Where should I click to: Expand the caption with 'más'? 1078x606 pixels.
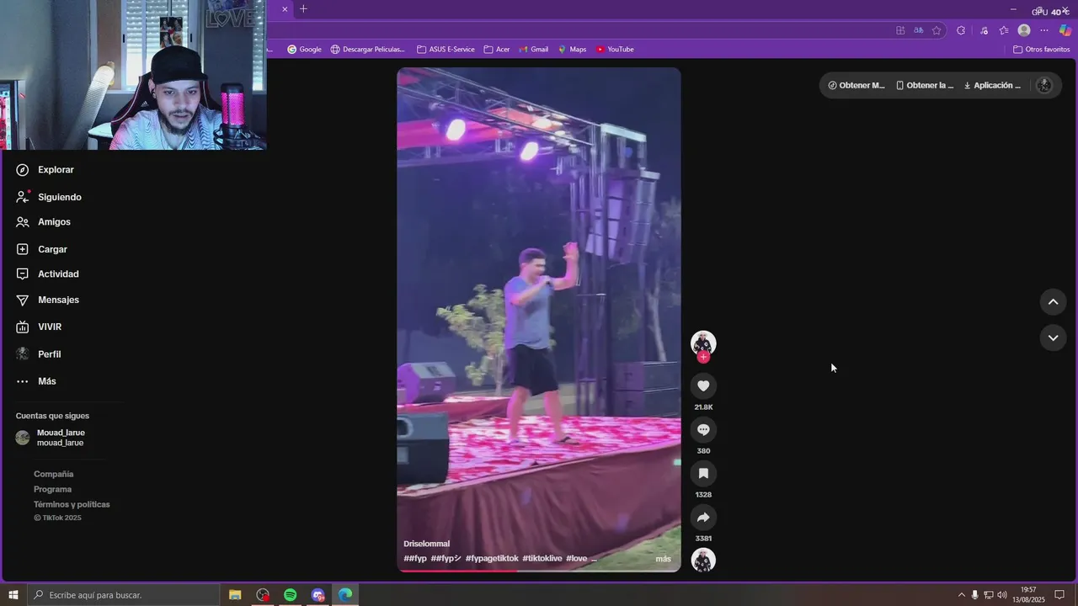pos(664,559)
